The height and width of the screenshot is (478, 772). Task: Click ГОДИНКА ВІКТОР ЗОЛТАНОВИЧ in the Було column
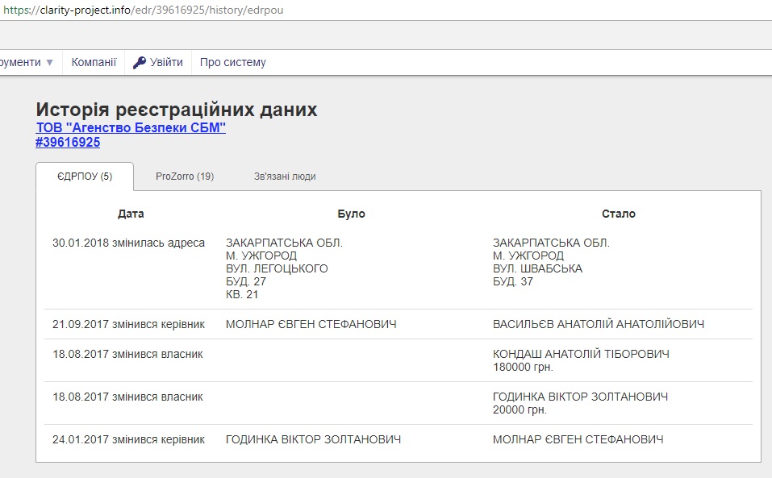(x=313, y=439)
